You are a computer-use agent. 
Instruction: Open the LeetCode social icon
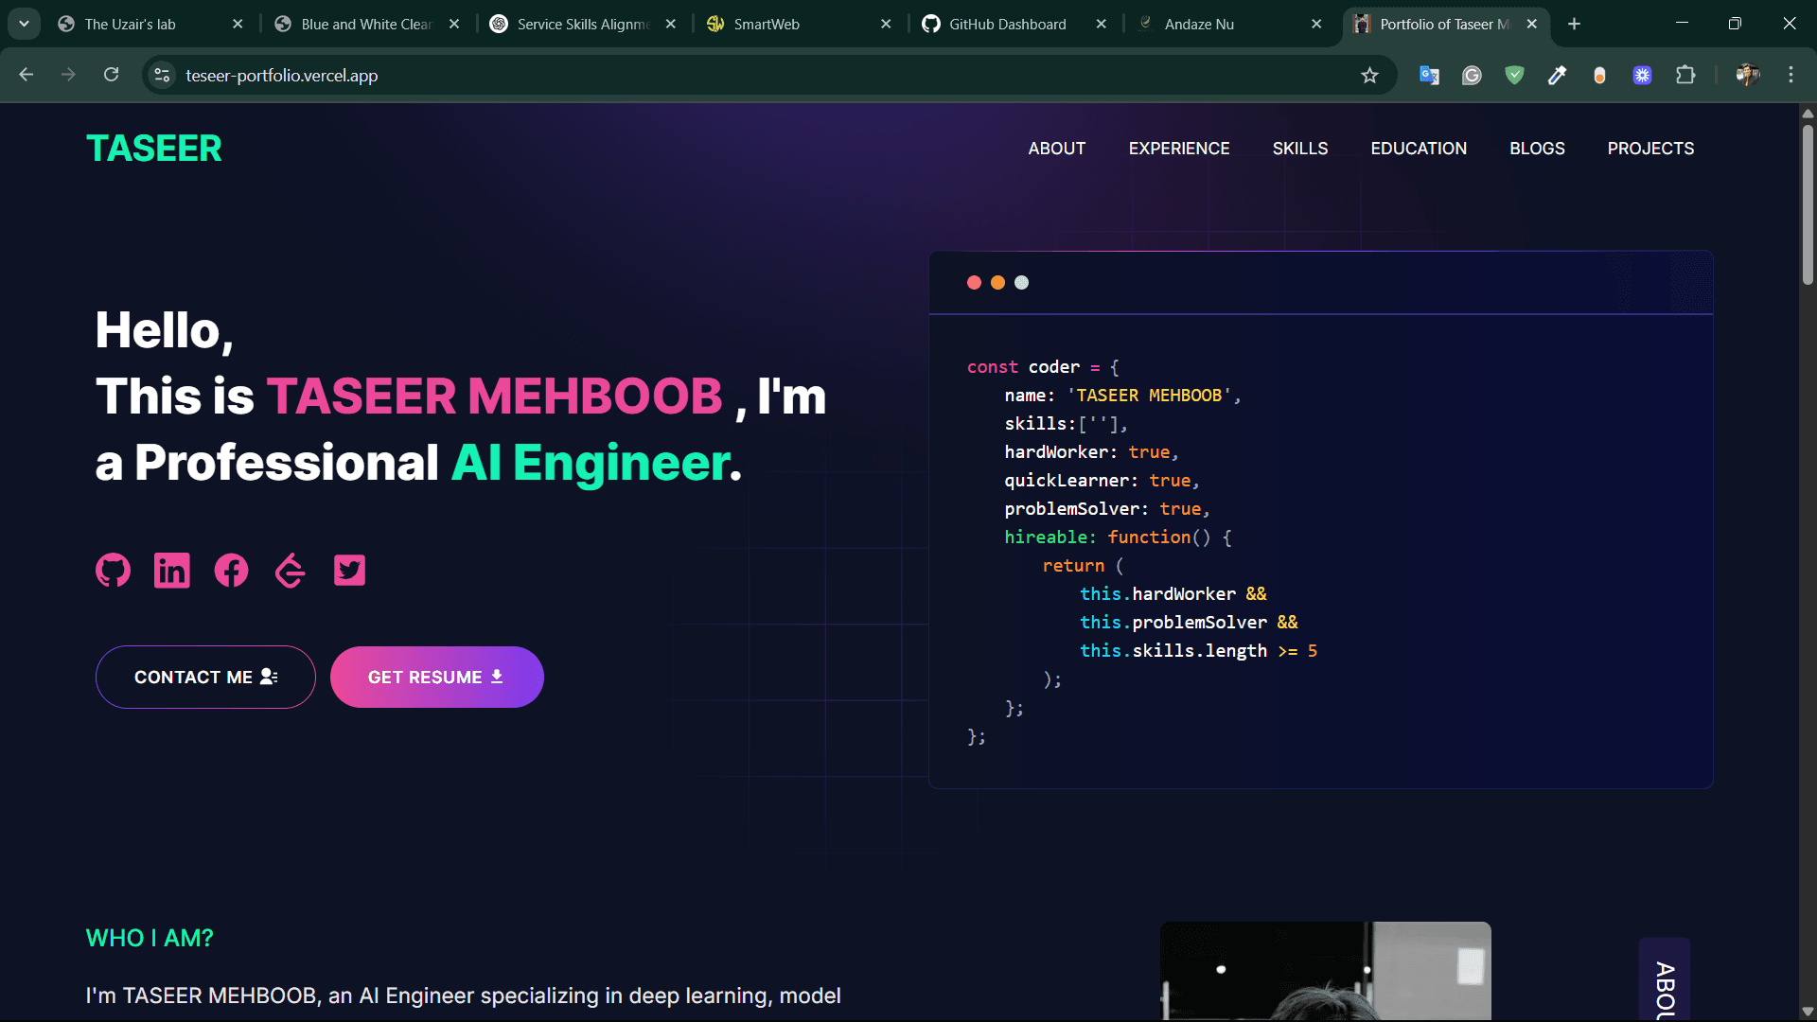(x=290, y=570)
